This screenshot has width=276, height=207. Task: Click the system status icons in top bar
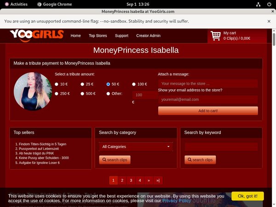pos(259,4)
